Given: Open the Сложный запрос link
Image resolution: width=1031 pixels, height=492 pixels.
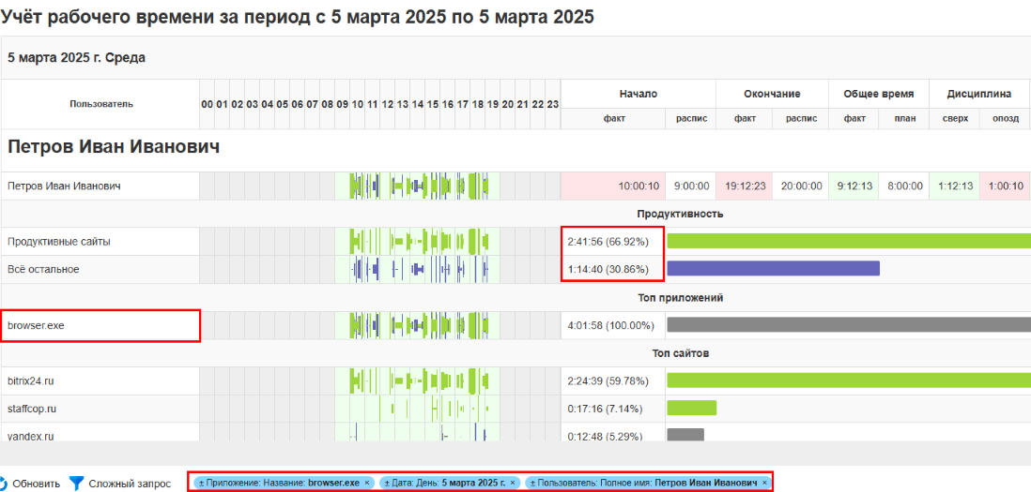Looking at the screenshot, I should click(x=130, y=484).
